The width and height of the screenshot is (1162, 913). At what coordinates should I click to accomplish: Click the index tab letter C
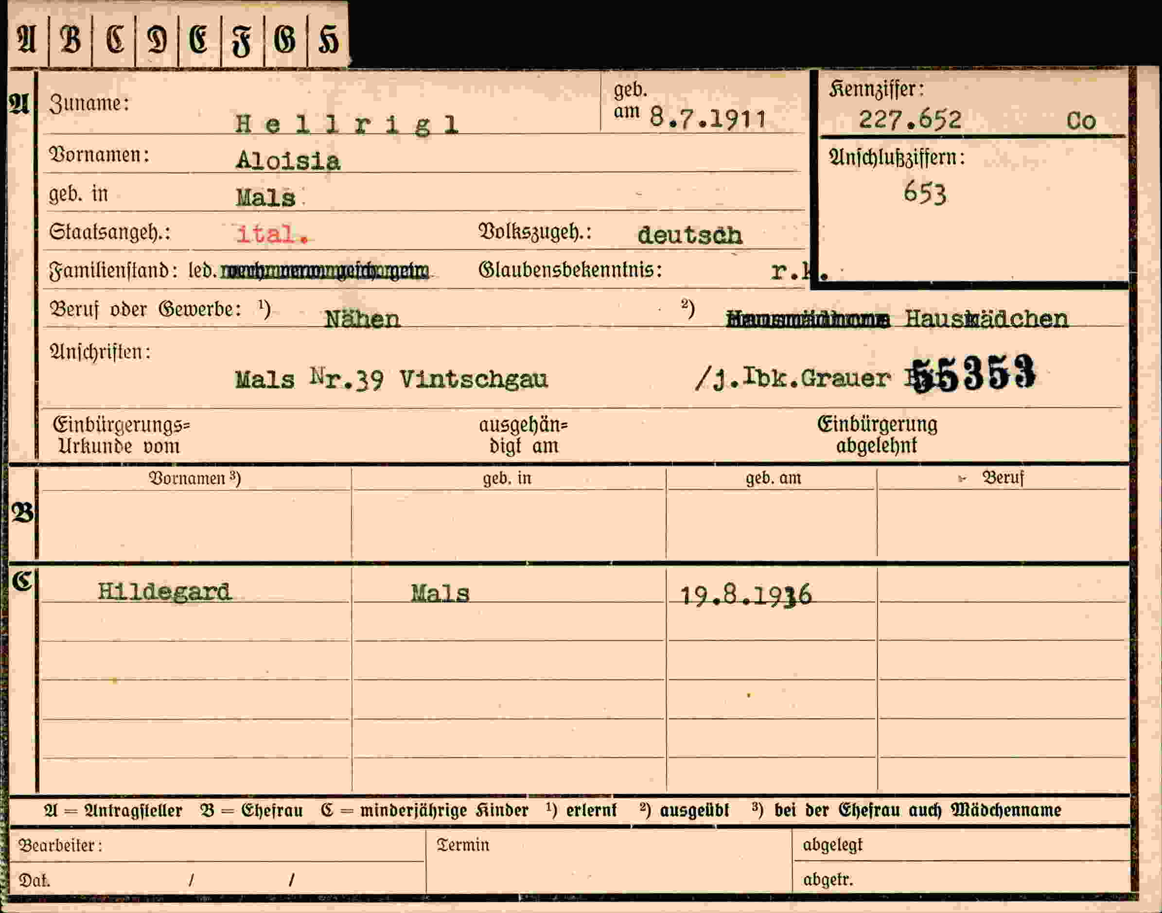pos(114,39)
